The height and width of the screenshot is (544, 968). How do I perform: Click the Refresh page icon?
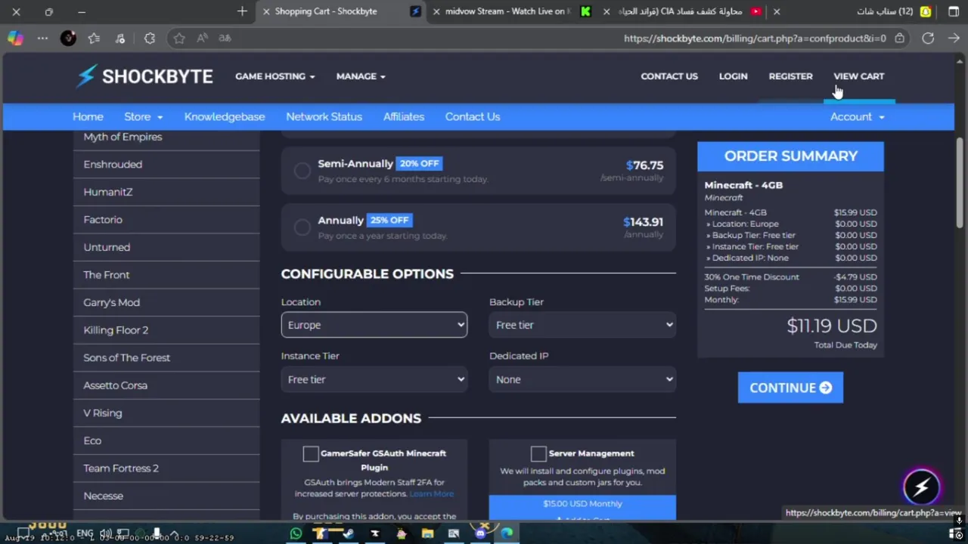(928, 38)
